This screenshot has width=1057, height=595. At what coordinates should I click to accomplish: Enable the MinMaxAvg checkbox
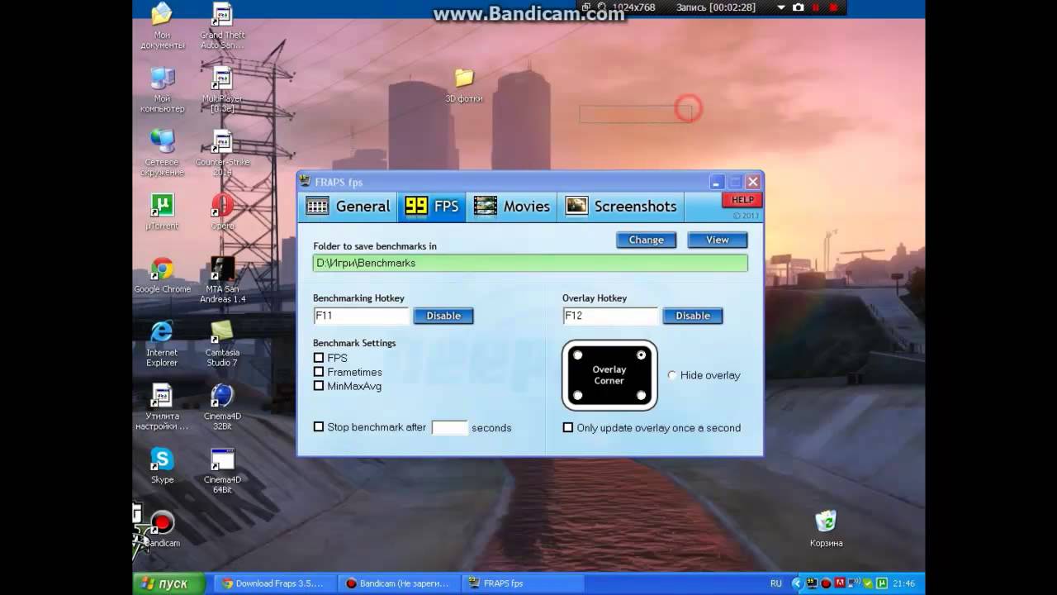pyautogui.click(x=319, y=386)
